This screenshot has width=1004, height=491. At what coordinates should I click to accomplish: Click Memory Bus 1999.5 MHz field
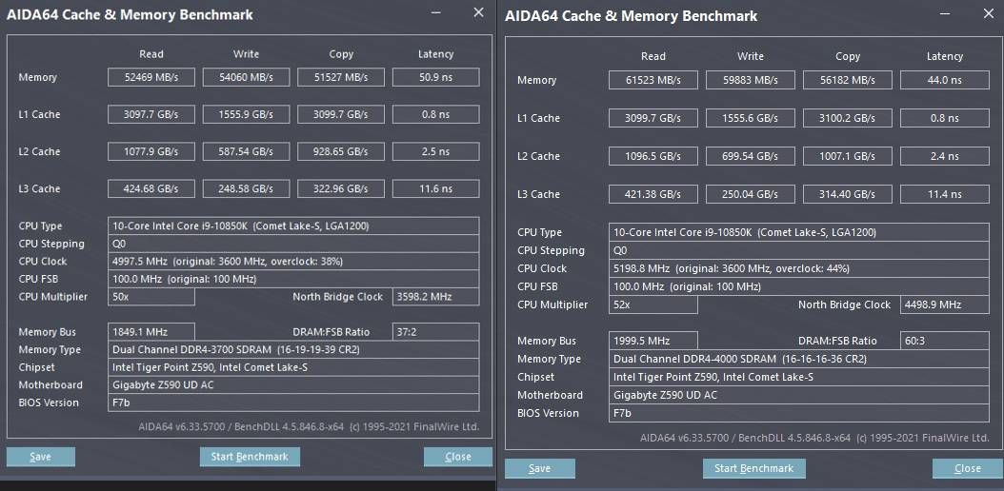click(x=653, y=341)
